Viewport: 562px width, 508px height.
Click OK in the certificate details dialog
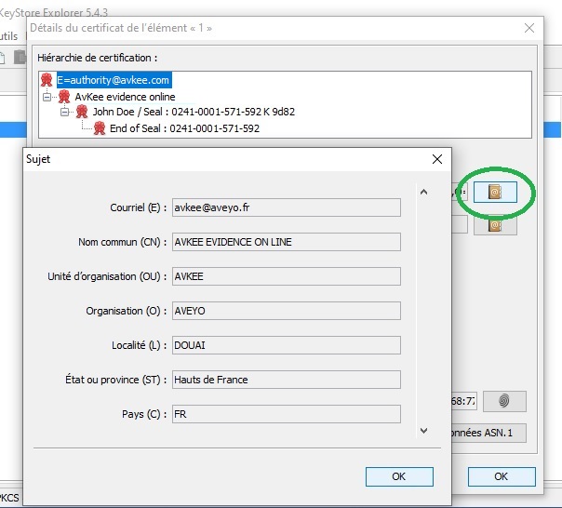(x=502, y=476)
